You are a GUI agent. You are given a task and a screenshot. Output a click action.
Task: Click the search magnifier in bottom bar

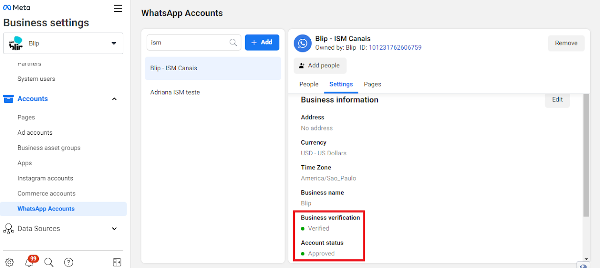click(x=49, y=262)
